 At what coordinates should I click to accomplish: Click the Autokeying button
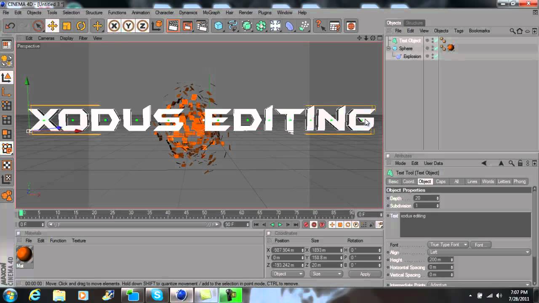314,225
